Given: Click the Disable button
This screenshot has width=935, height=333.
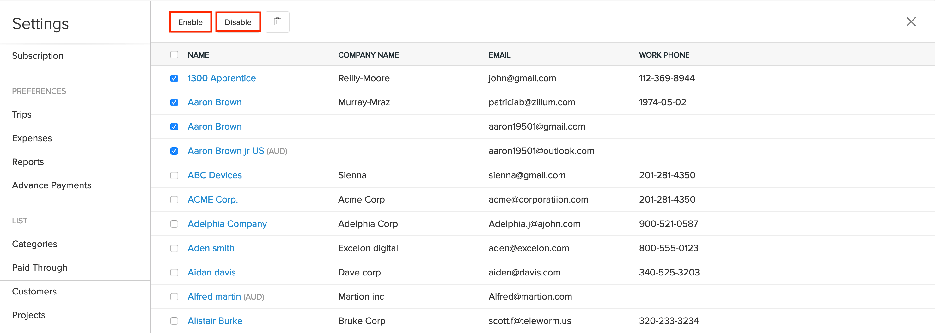Looking at the screenshot, I should coord(238,22).
